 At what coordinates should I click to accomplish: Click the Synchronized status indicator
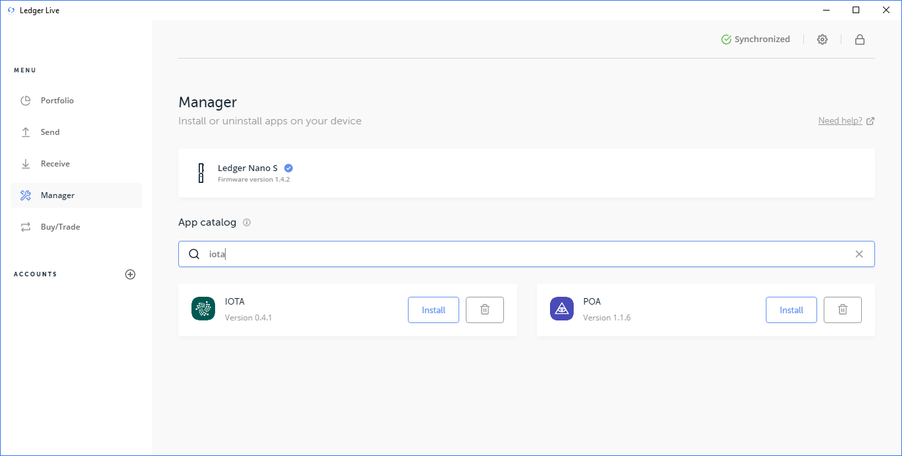coord(755,39)
